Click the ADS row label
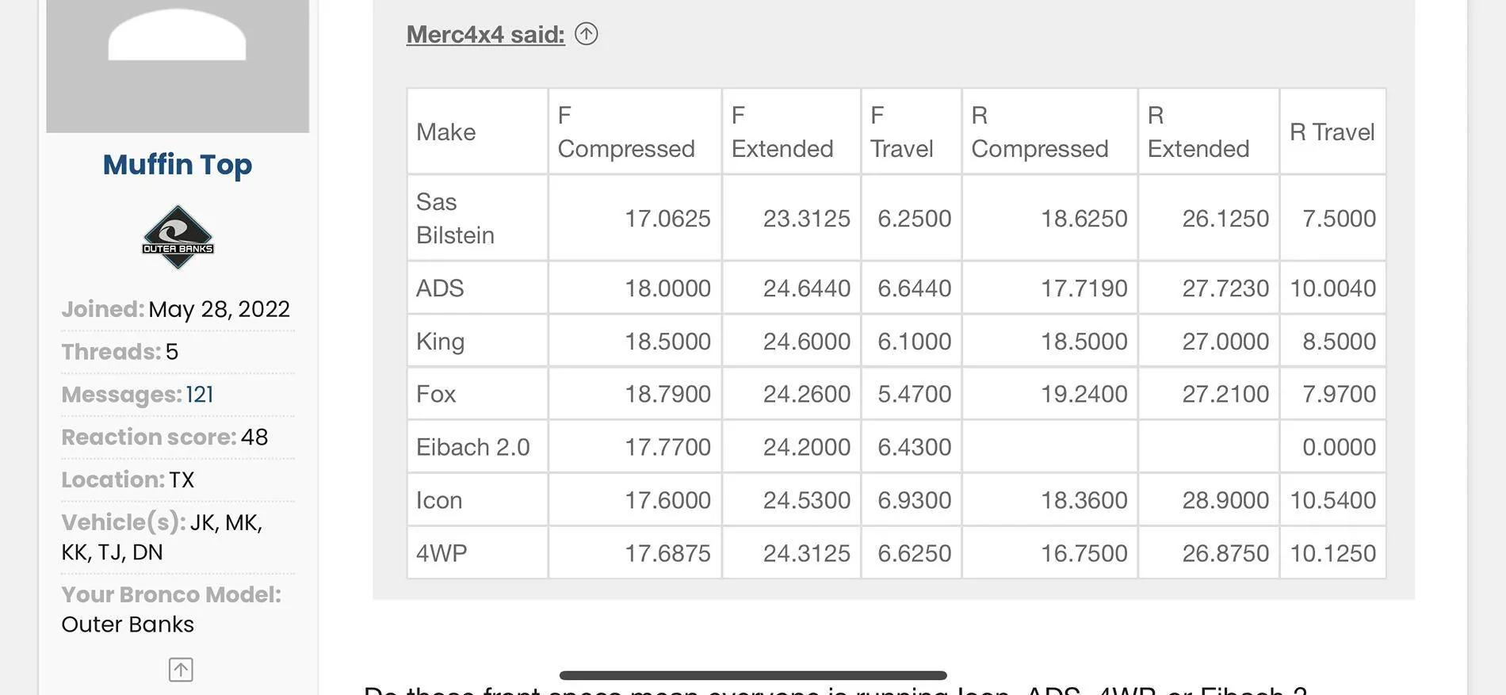Image resolution: width=1506 pixels, height=695 pixels. click(x=477, y=288)
